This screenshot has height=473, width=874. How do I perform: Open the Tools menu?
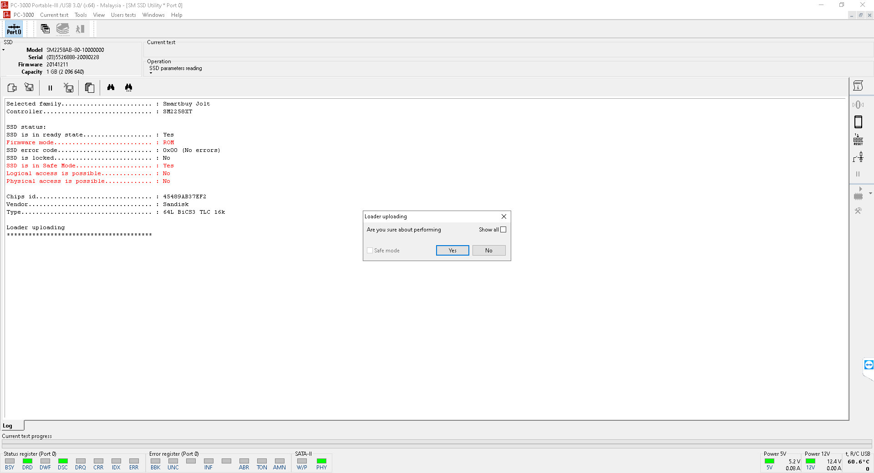pyautogui.click(x=81, y=15)
